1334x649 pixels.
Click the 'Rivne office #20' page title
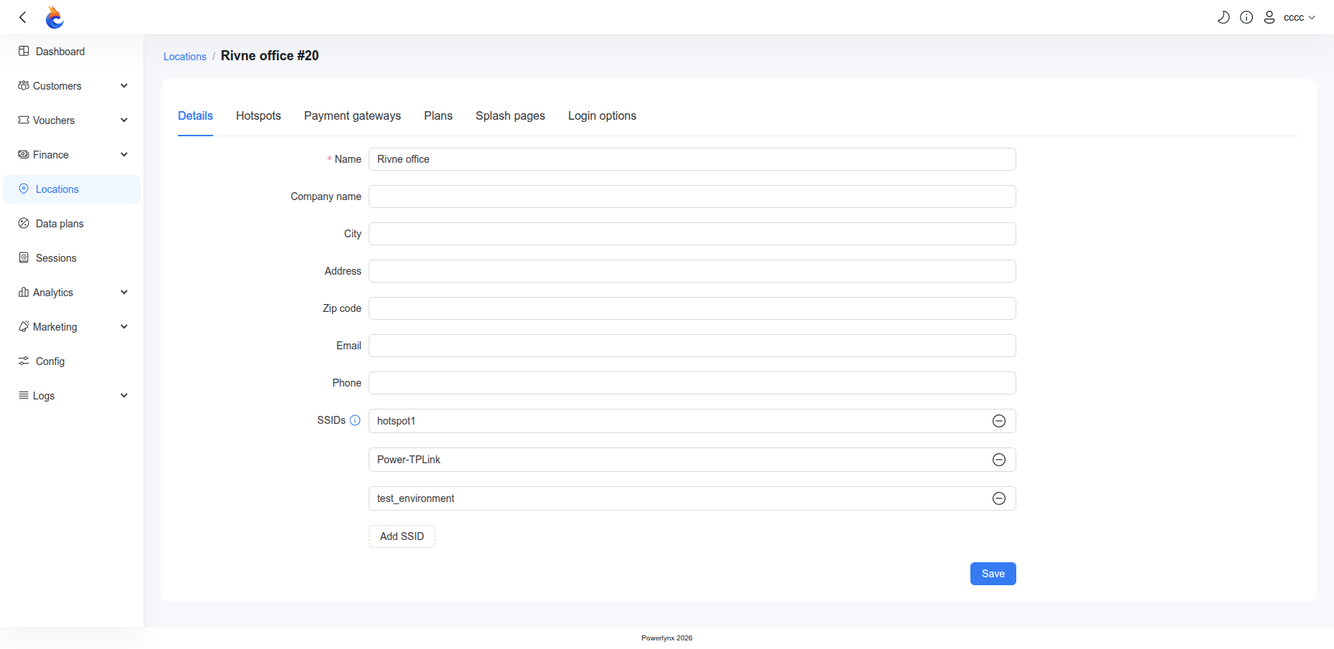click(x=270, y=56)
